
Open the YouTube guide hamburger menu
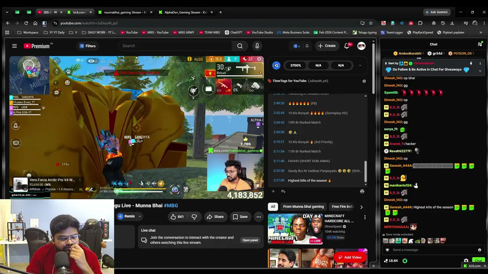(x=14, y=46)
